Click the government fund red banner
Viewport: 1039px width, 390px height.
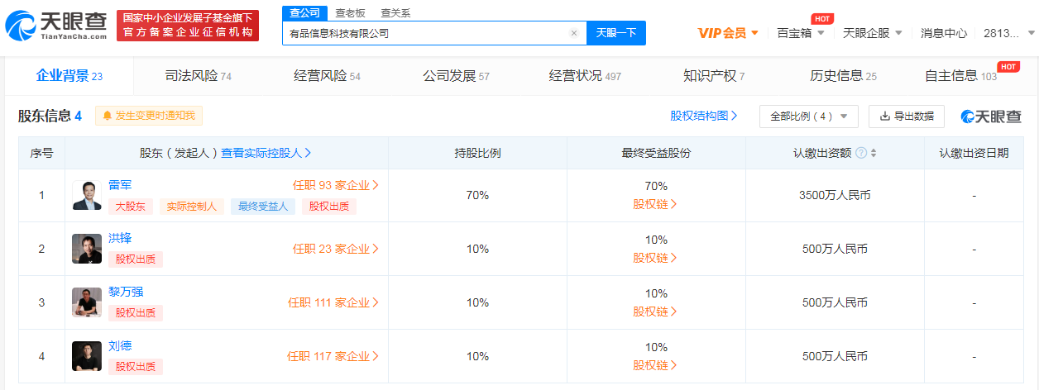click(x=188, y=26)
